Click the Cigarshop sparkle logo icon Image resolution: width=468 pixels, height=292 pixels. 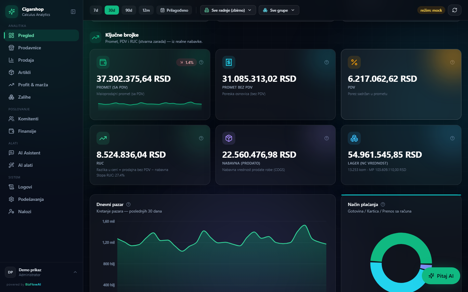click(12, 12)
